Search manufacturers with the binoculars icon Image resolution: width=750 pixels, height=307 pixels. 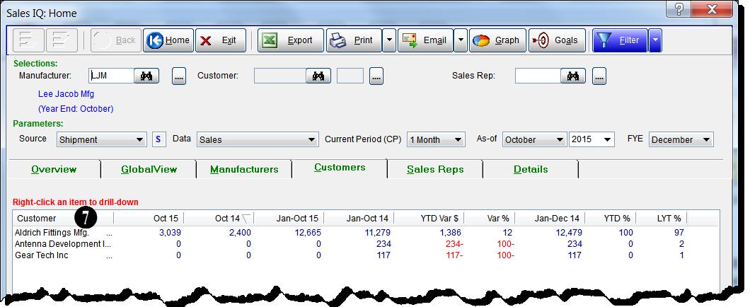point(146,76)
